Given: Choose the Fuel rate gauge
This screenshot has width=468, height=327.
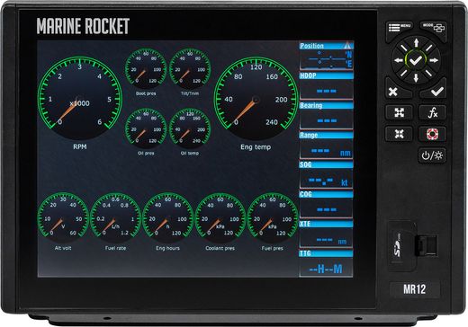Looking at the screenshot, I should pos(115,218).
